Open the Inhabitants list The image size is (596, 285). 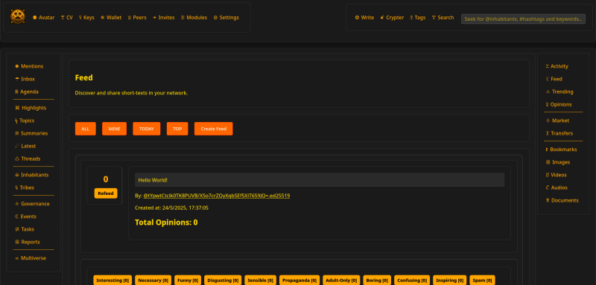31,175
